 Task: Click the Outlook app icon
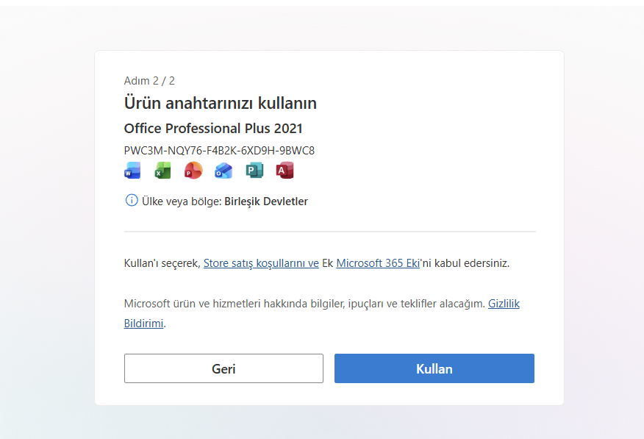pyautogui.click(x=223, y=171)
